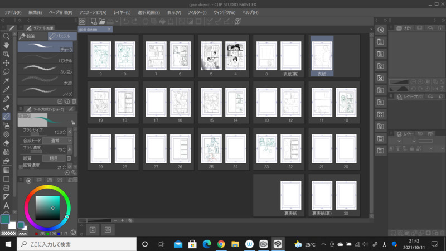Open the 編集(E) menu

pos(35,12)
